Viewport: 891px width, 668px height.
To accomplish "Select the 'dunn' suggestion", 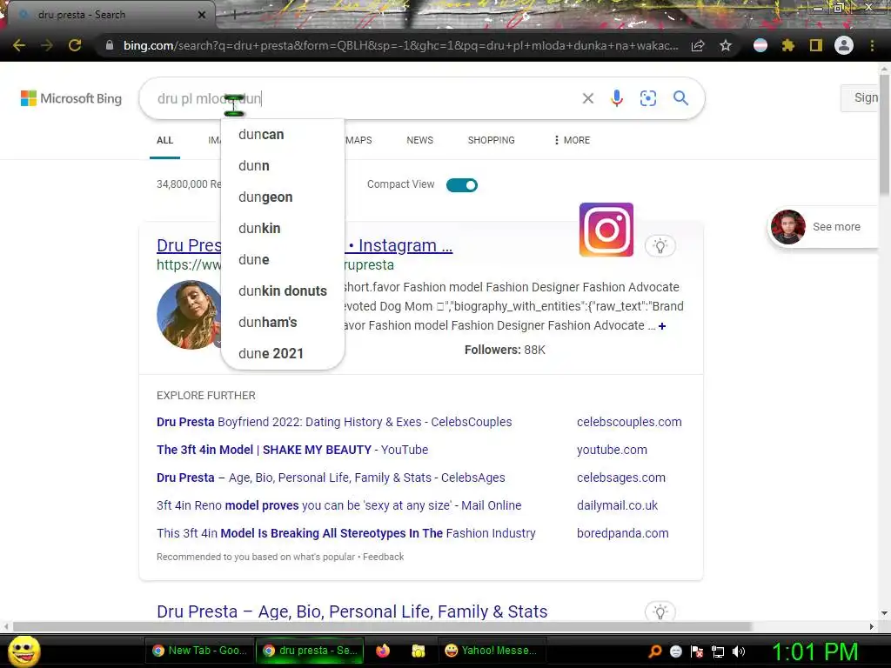I will (283, 166).
